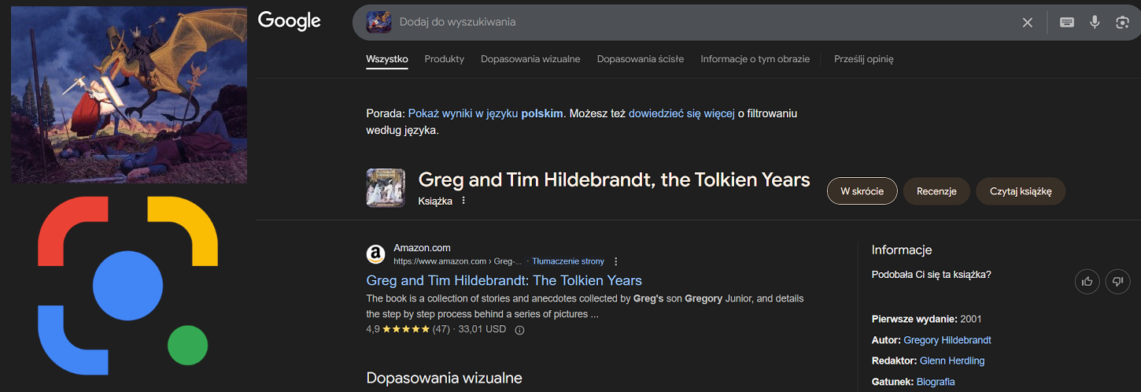Screen dimensions: 1141x392
Task: Open the Dopasowania ścisłe tab
Action: pos(640,59)
